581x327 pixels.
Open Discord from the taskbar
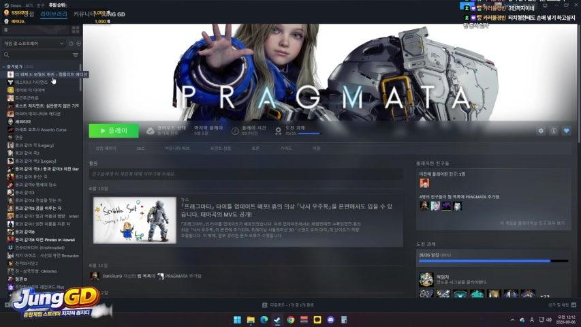click(330, 320)
